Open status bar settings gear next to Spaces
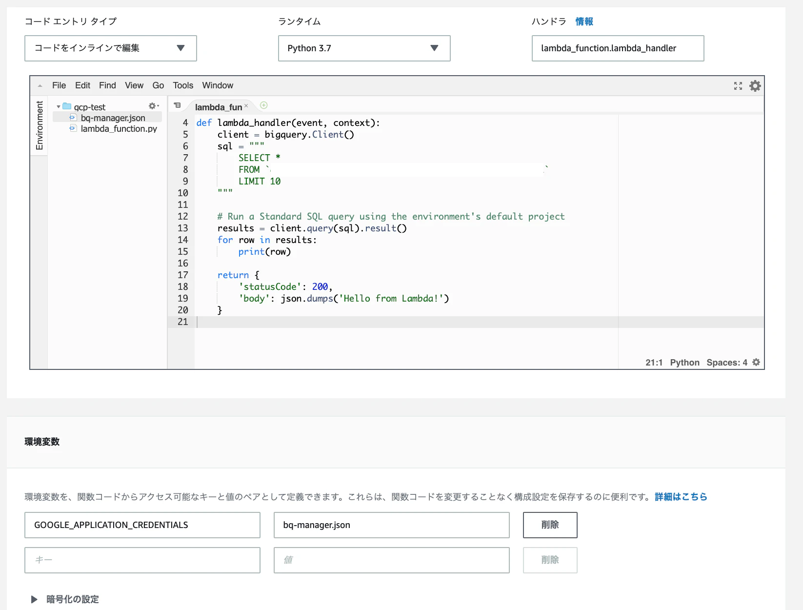 click(x=756, y=362)
